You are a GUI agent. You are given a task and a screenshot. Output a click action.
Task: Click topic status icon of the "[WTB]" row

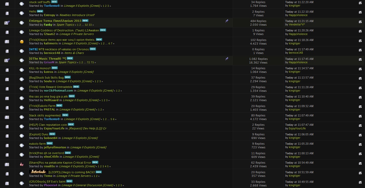point(7,51)
